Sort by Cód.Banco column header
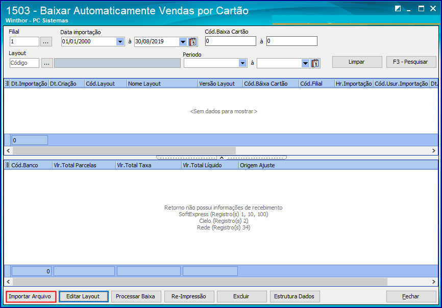 coord(31,165)
